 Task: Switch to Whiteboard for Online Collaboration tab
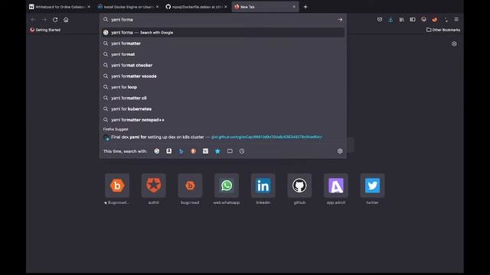[x=60, y=7]
